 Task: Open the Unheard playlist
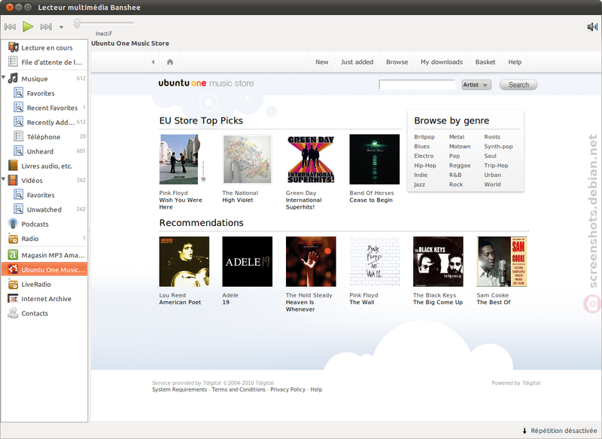coord(44,151)
